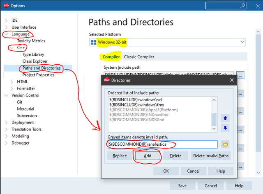Click include paths list scroll-down arrow
This screenshot has width=263, height=194.
coord(214,129)
